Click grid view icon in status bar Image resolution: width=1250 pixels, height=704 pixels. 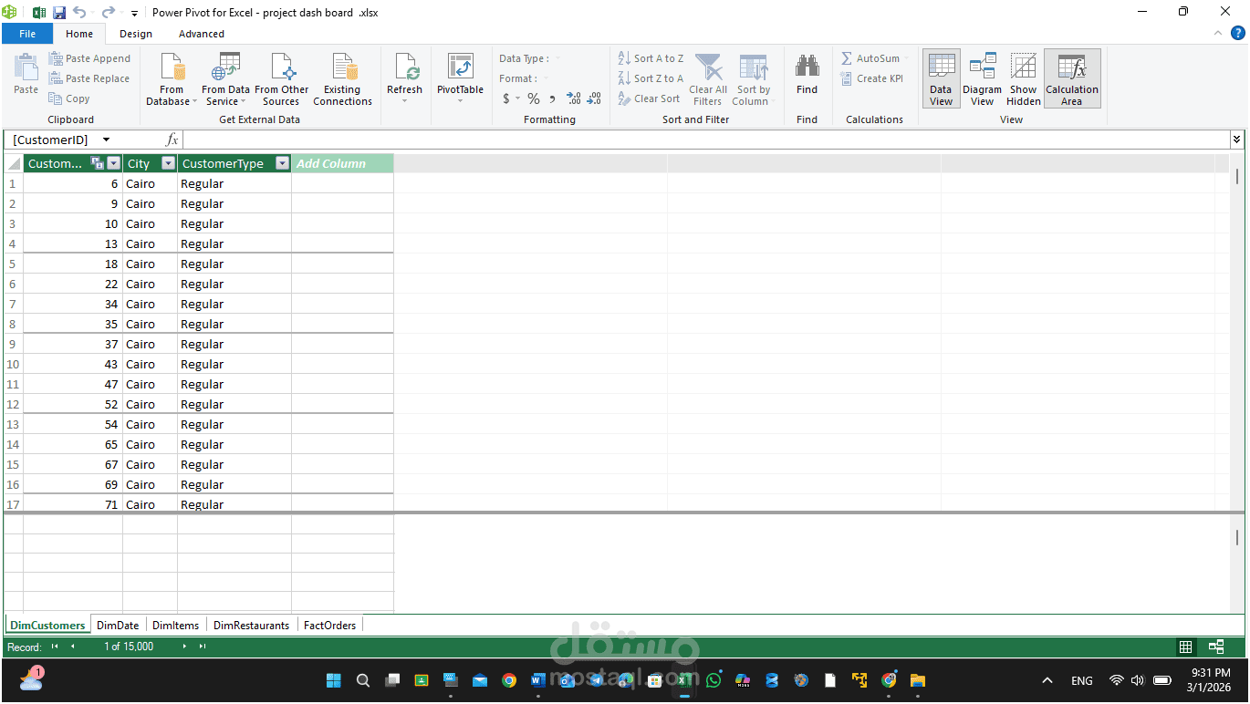(x=1185, y=647)
